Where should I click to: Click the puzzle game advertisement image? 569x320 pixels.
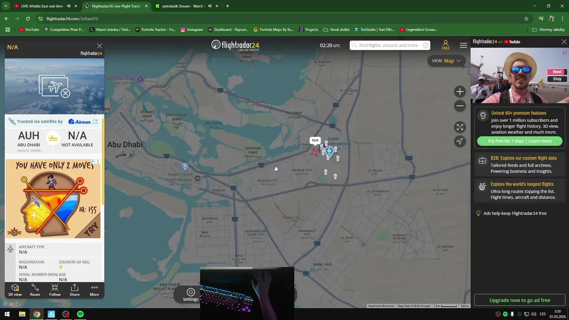[53, 199]
